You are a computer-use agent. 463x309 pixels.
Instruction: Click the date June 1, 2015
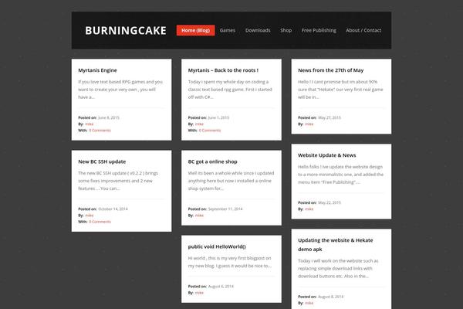tap(218, 117)
